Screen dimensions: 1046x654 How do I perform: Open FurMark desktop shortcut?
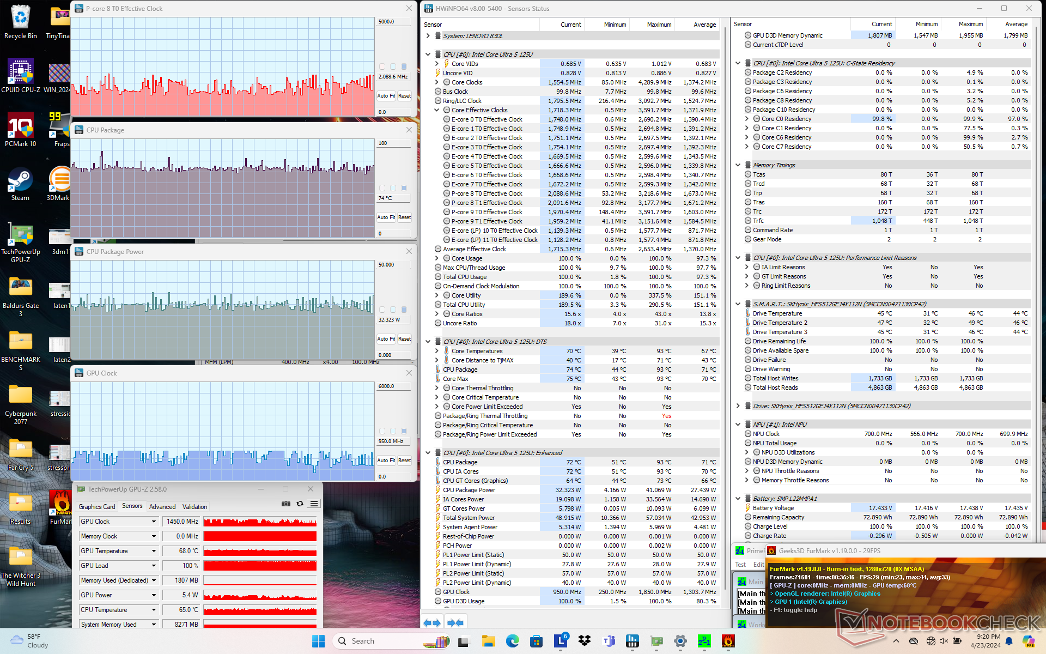click(60, 507)
